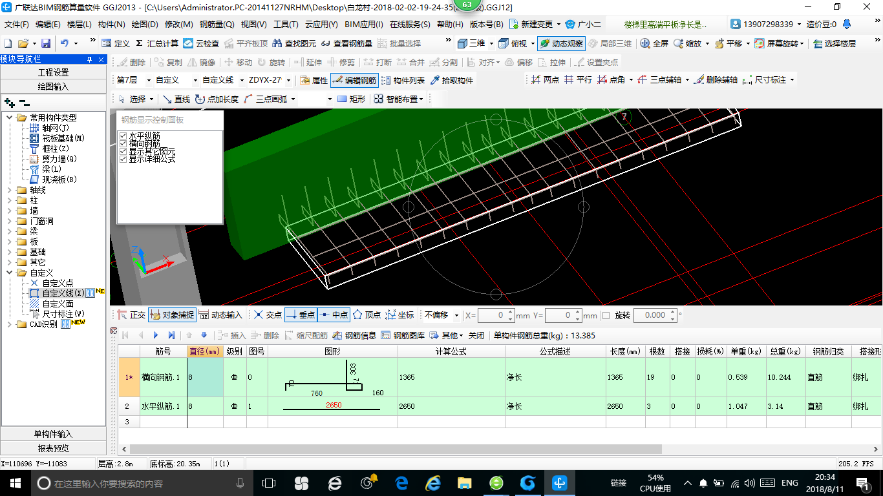883x496 pixels.
Task: Expand the 轴线 tree node
Action: tap(10, 190)
